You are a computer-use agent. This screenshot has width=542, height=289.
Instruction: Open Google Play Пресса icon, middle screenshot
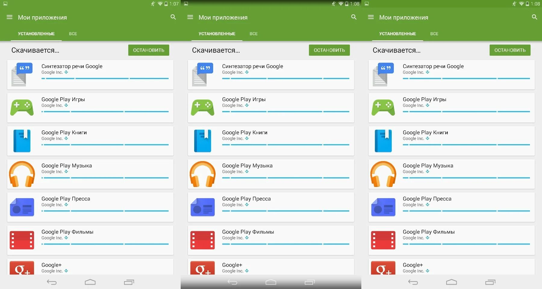203,207
